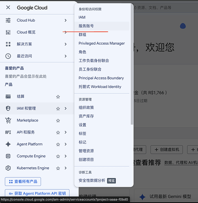Pin 结算 with its star

point(58,97)
